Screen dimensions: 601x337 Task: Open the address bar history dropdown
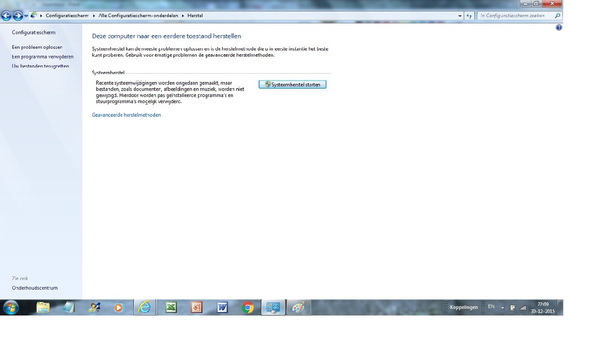460,15
